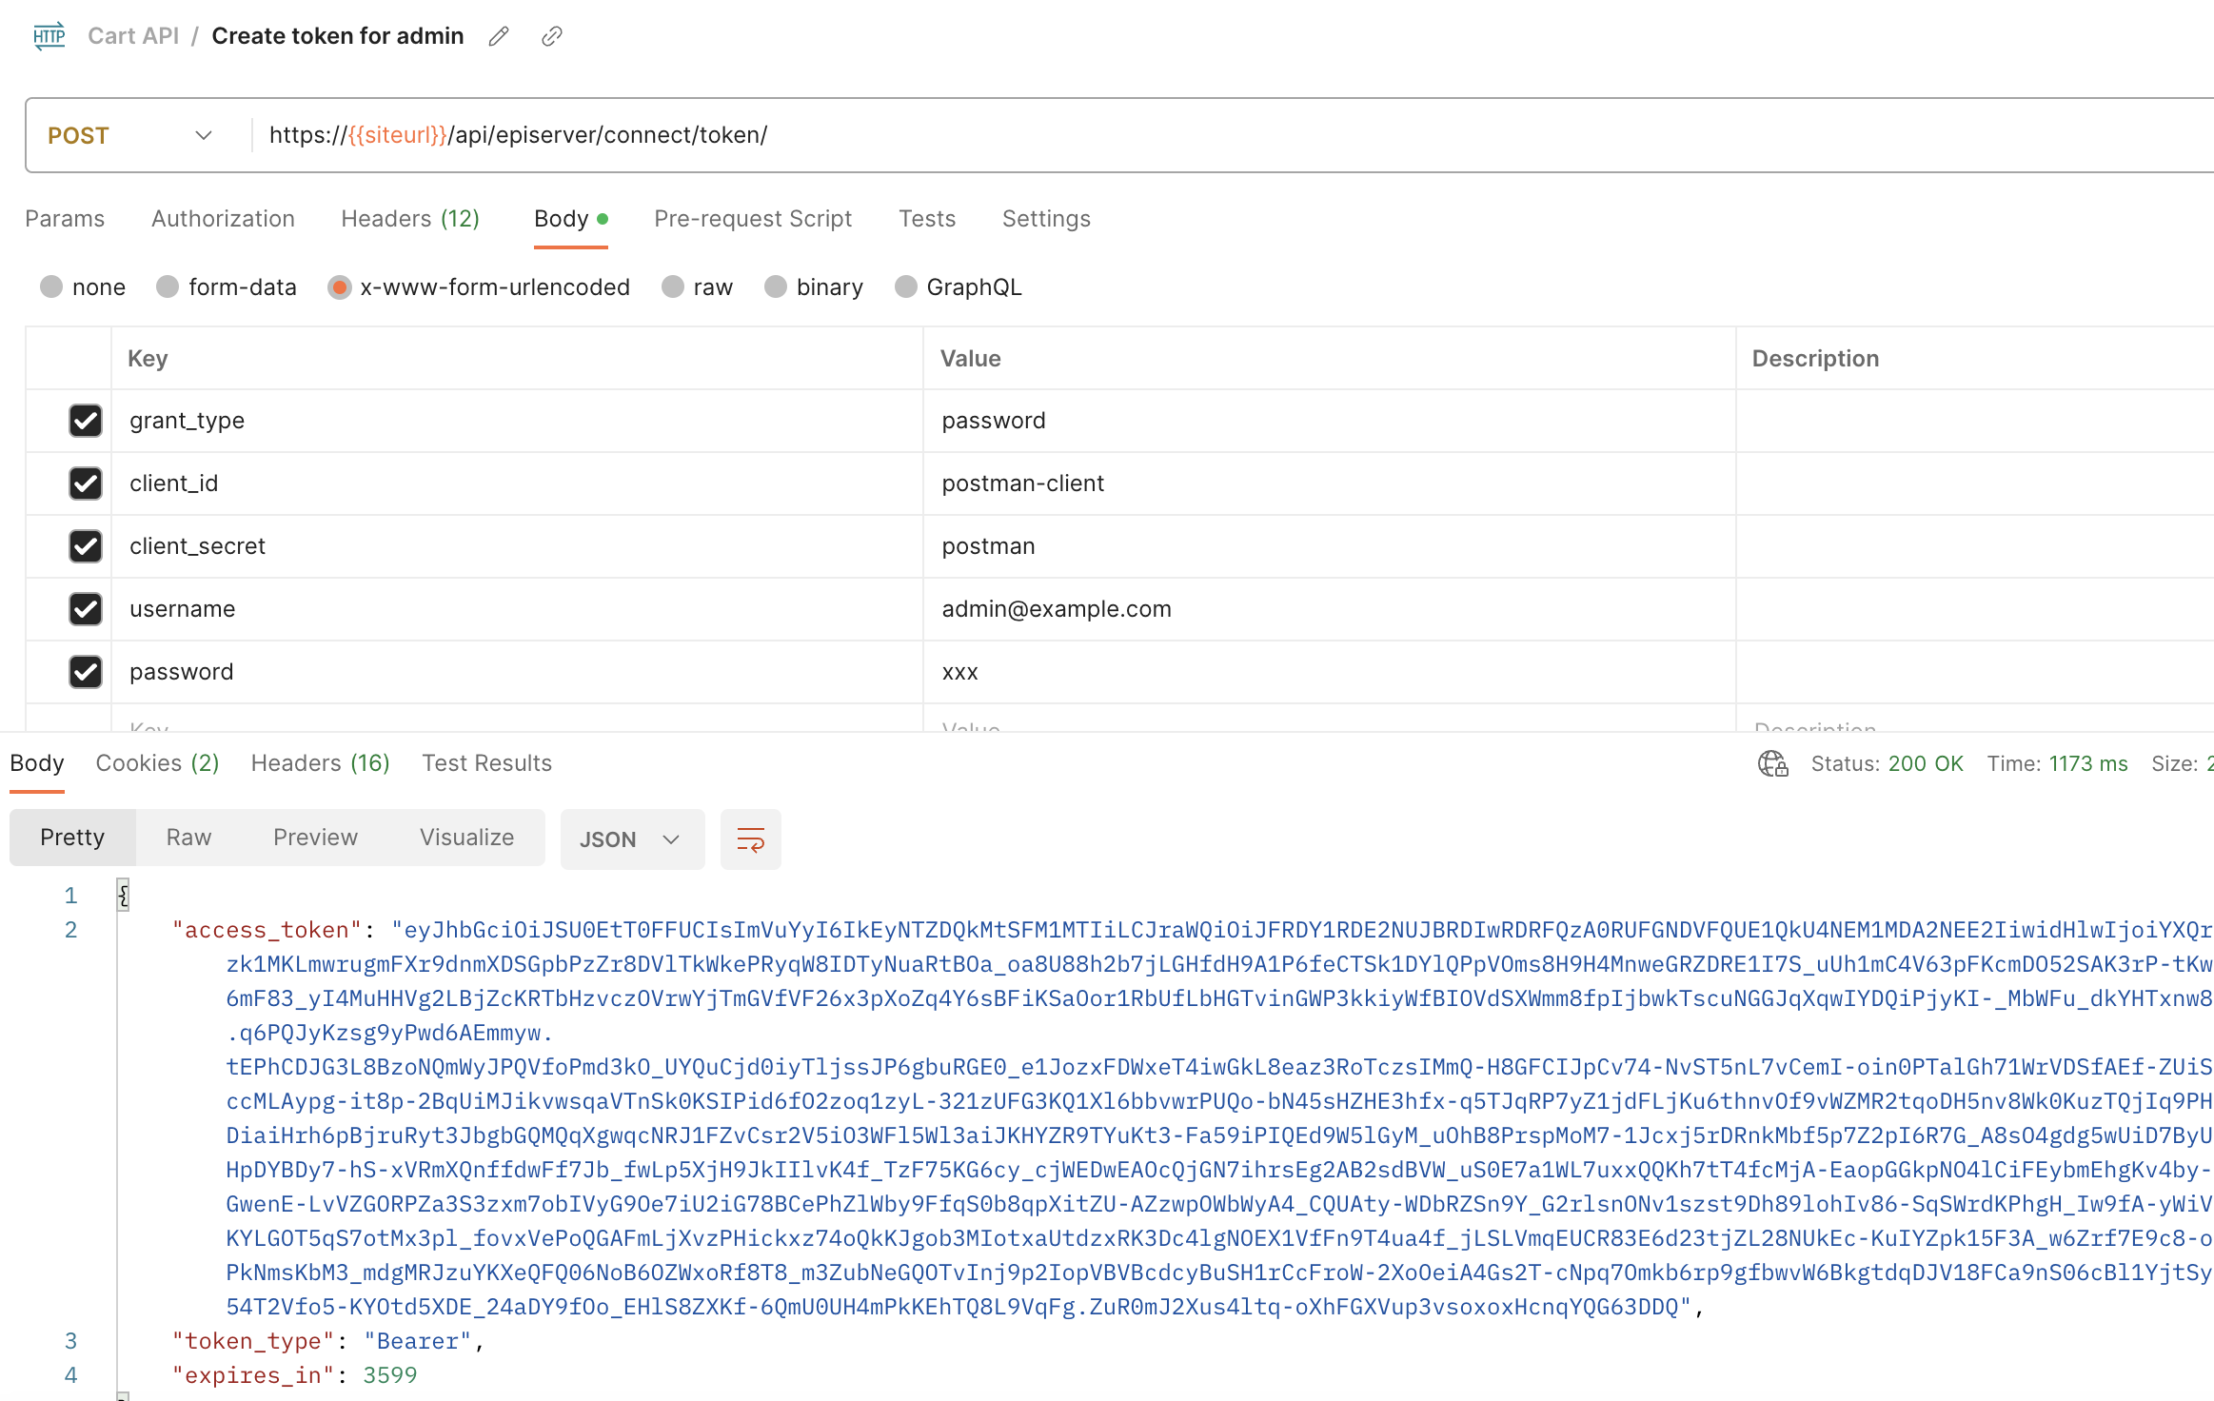The height and width of the screenshot is (1401, 2214).
Task: Click the pencil rename icon
Action: coord(499,36)
